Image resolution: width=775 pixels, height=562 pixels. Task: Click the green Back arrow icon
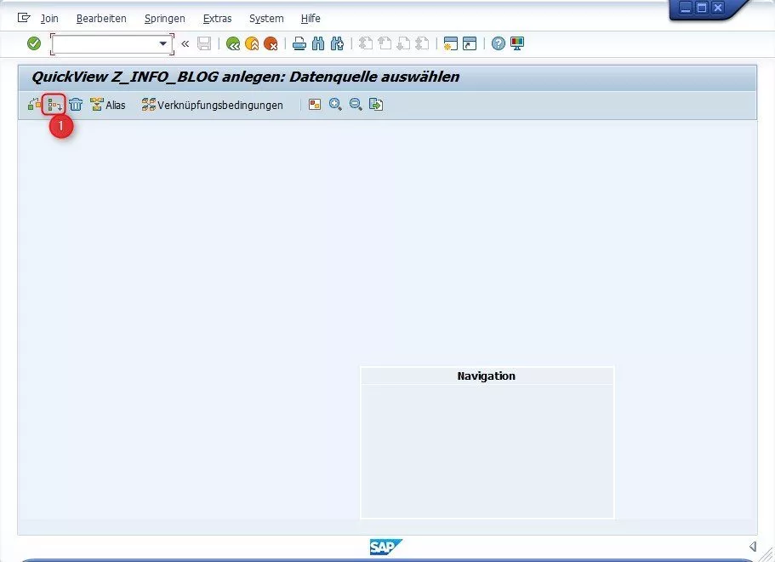[x=233, y=43]
